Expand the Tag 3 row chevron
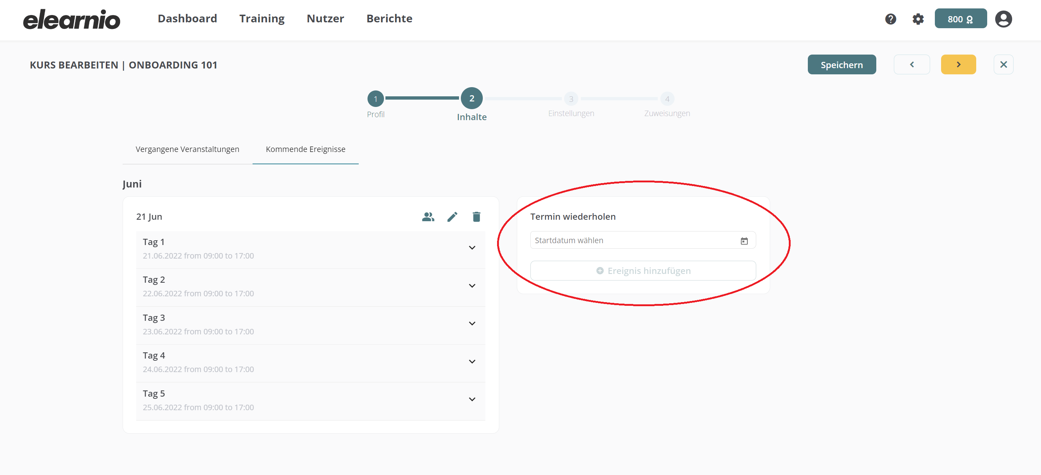Screen dimensions: 1041x475 tap(471, 323)
